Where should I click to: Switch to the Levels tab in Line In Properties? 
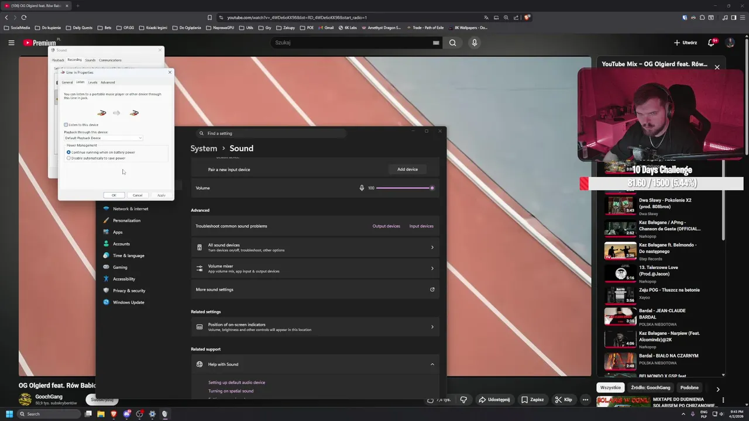92,82
